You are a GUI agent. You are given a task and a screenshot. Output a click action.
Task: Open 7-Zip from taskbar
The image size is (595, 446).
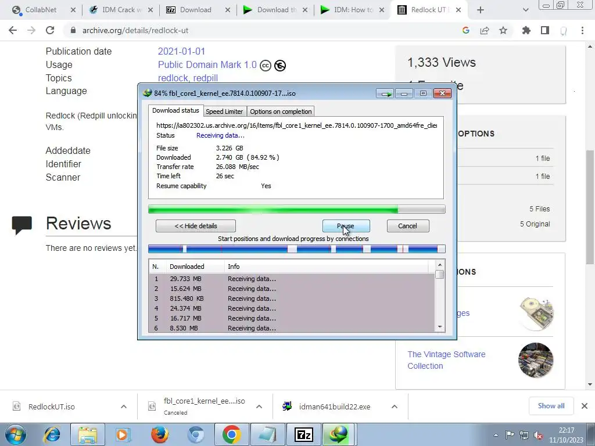[x=303, y=434]
